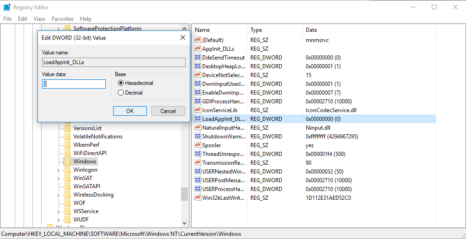Click the WOF folder icon
The height and width of the screenshot is (239, 466).
pos(68,203)
